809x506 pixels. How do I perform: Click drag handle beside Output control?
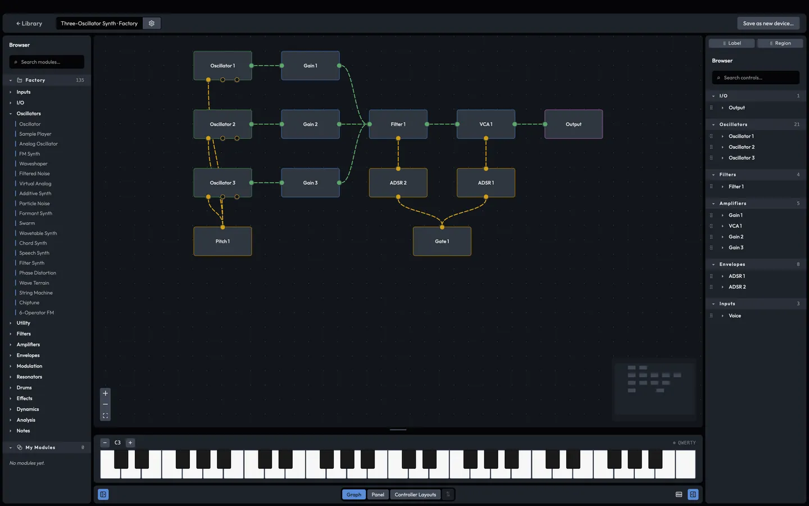pos(711,108)
